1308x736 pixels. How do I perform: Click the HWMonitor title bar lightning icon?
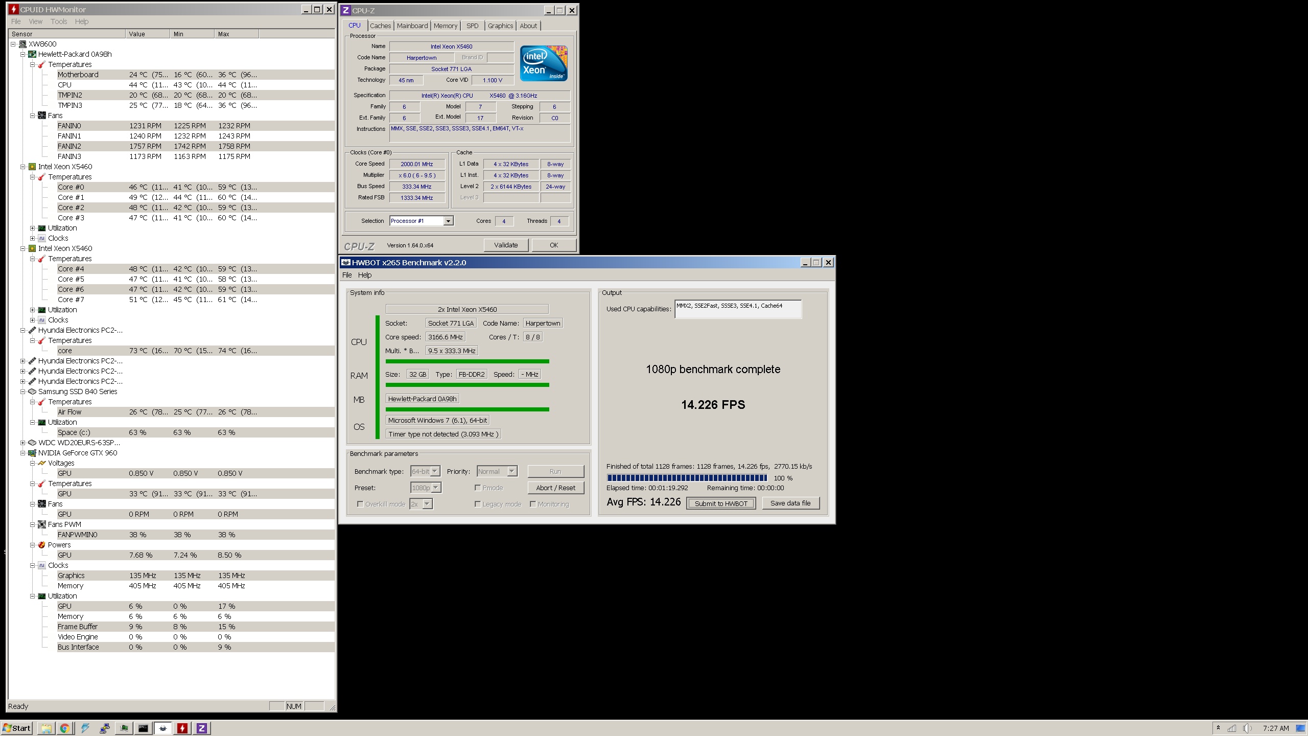tap(13, 9)
